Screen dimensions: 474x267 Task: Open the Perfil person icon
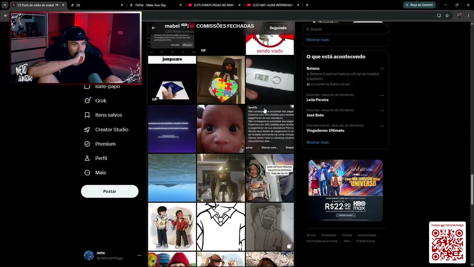click(87, 158)
